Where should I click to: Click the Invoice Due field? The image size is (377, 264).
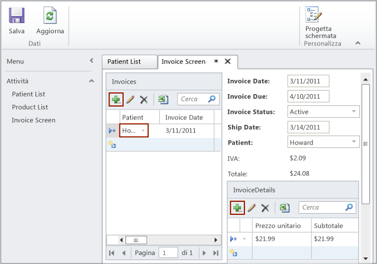click(x=308, y=96)
